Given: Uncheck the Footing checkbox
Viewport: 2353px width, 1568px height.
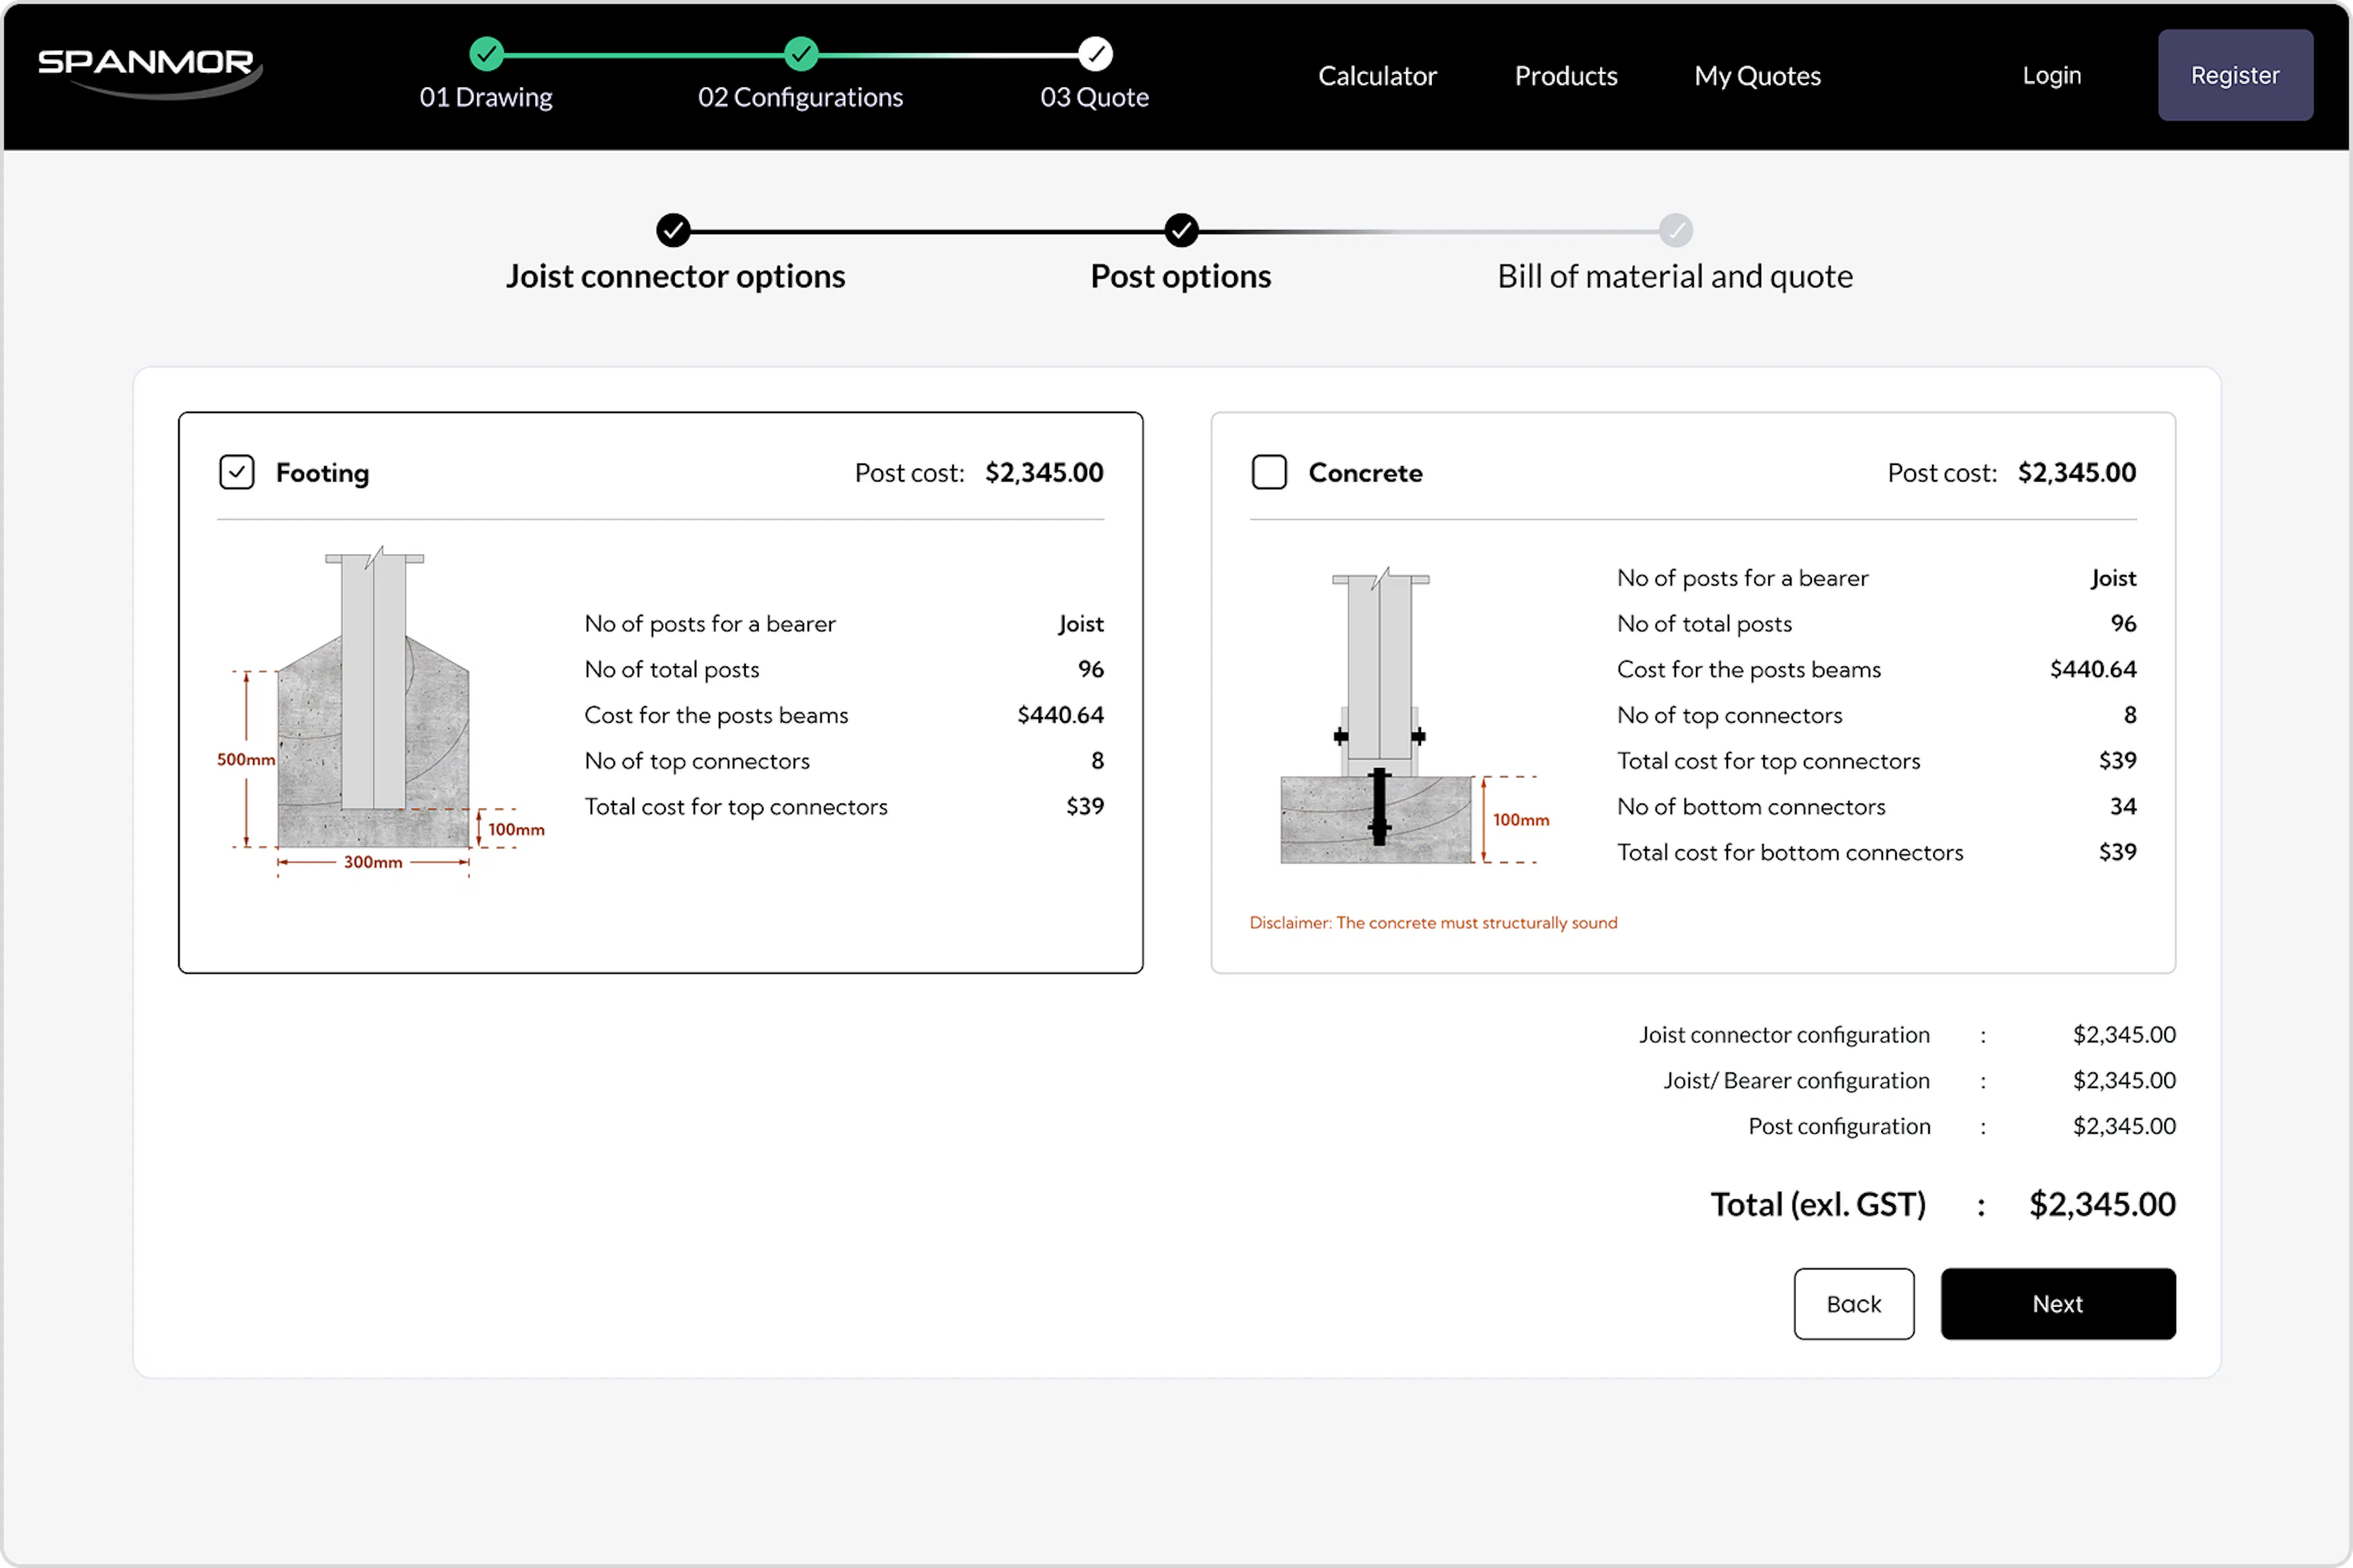Looking at the screenshot, I should click(x=237, y=472).
